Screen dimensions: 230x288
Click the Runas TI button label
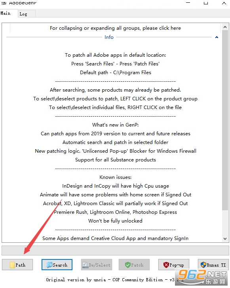[x=216, y=265]
